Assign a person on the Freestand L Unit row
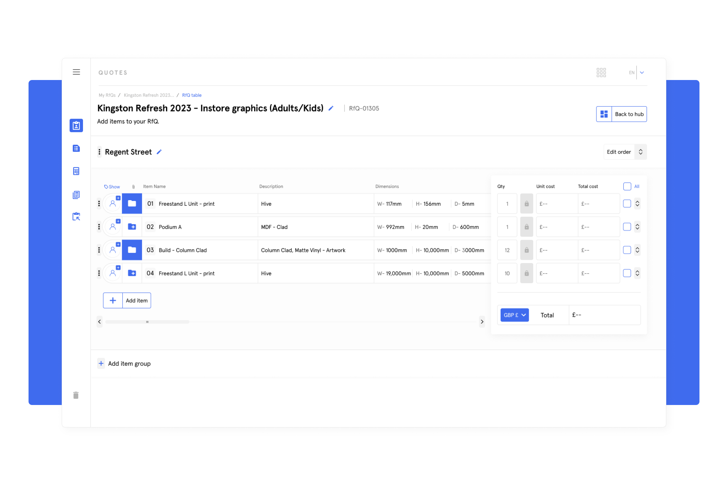Screen dimensions: 728x485 113,204
